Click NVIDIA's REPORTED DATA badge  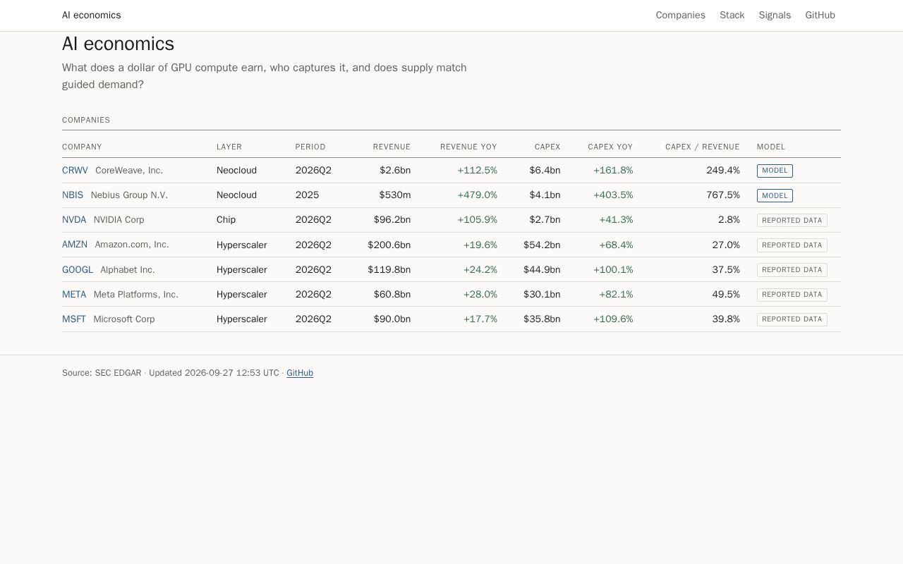pos(792,220)
